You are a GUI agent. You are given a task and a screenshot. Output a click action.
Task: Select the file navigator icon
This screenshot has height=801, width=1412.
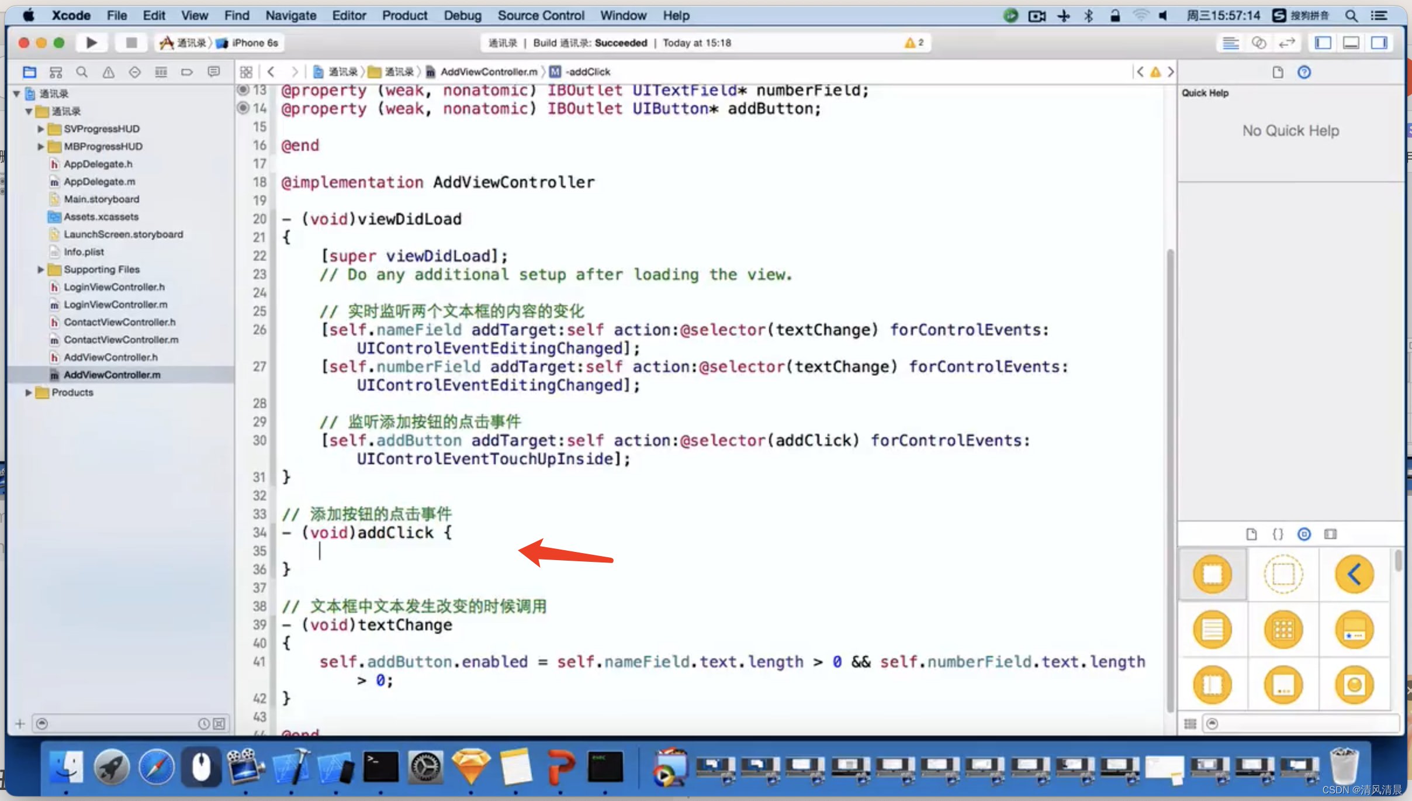pos(29,71)
